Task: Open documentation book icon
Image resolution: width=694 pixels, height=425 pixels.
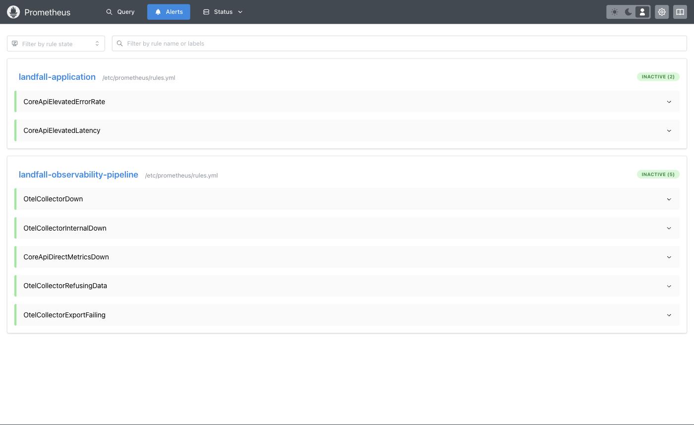Action: (x=680, y=12)
